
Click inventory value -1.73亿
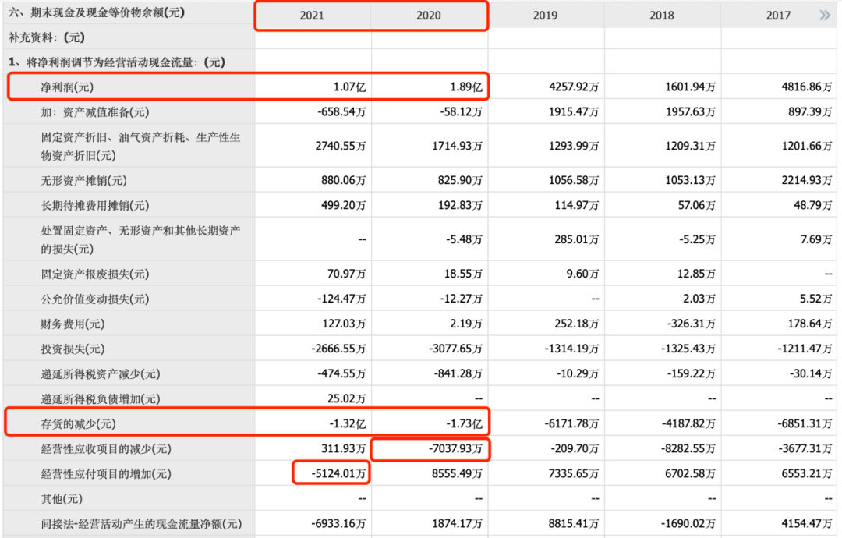[x=464, y=424]
